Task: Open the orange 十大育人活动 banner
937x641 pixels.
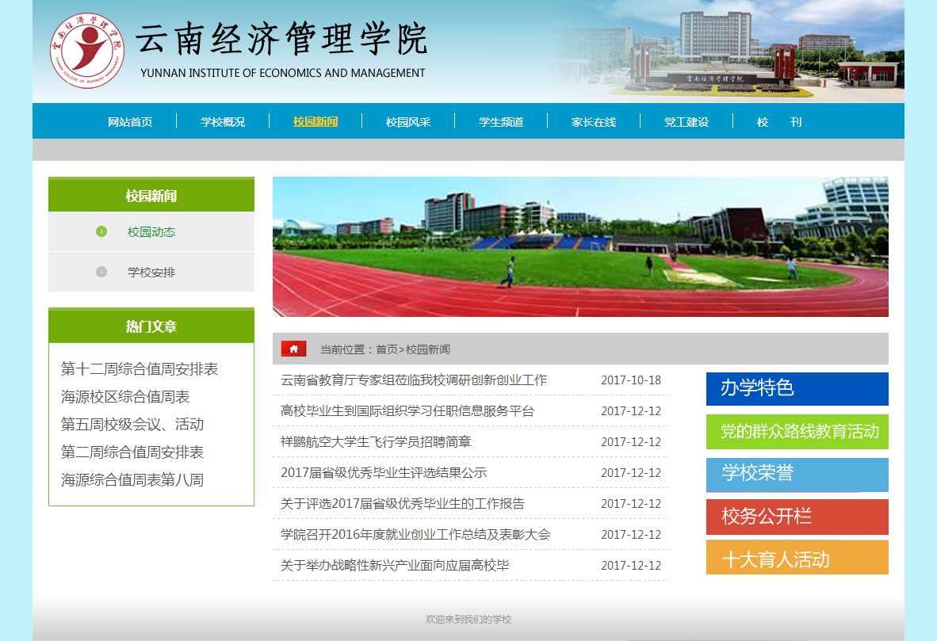Action: pos(797,559)
